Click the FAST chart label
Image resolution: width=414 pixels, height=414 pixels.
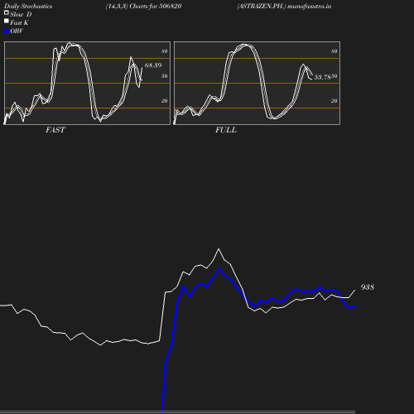55,130
